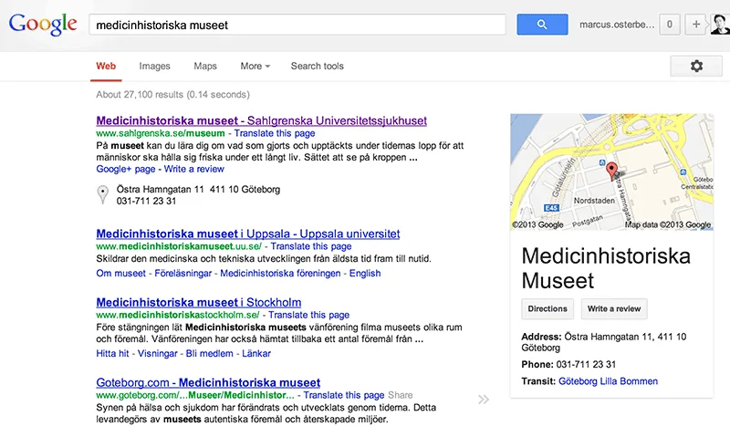Expand the More dropdown
The width and height of the screenshot is (730, 437).
tap(255, 66)
